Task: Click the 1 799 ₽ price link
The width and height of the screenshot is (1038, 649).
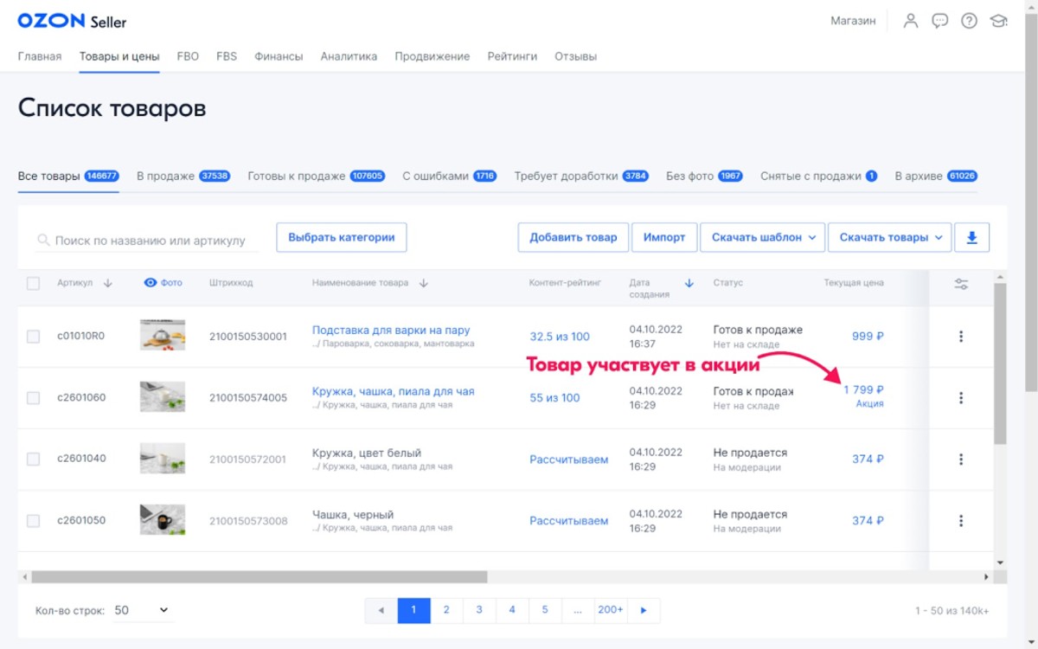Action: click(863, 390)
